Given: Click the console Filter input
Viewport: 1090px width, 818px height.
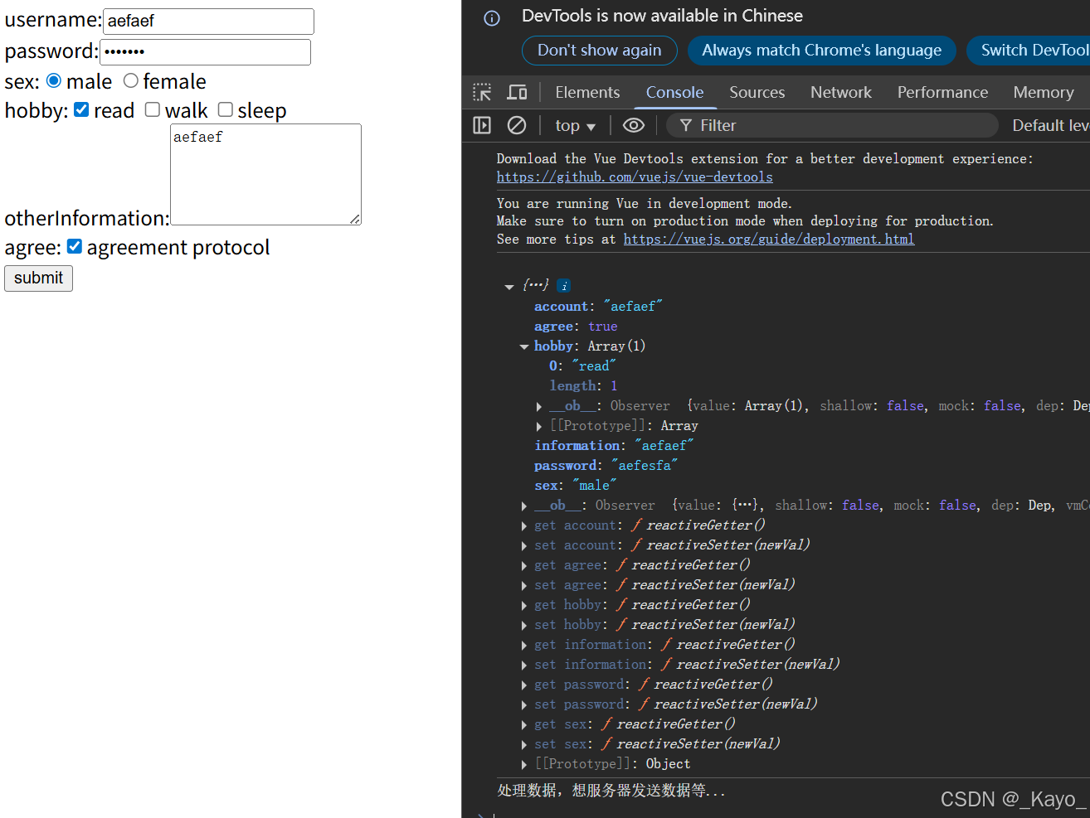Looking at the screenshot, I should [x=832, y=125].
